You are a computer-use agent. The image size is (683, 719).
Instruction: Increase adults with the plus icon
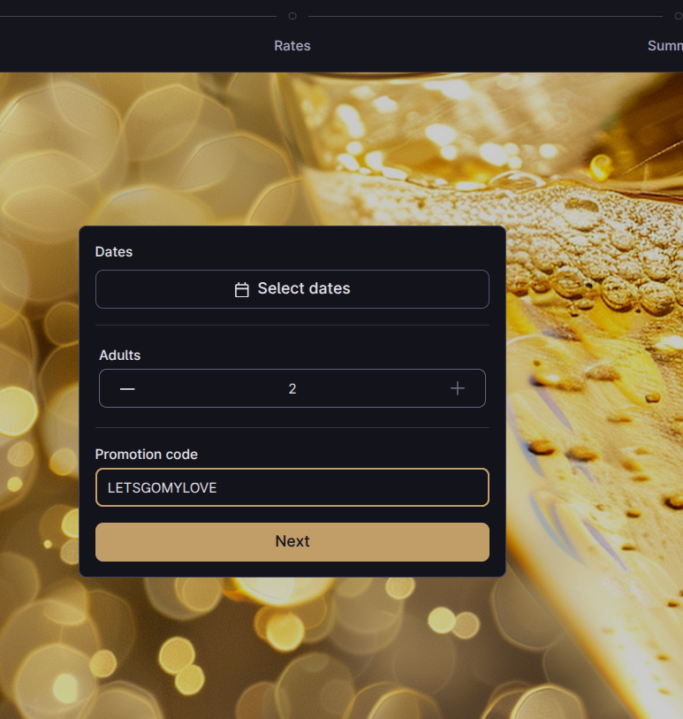pyautogui.click(x=457, y=388)
